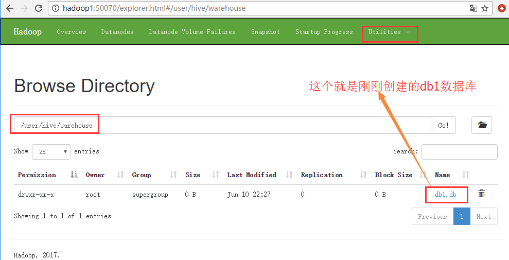The height and width of the screenshot is (260, 509).
Task: Click the Previous pagination button
Action: 433,217
